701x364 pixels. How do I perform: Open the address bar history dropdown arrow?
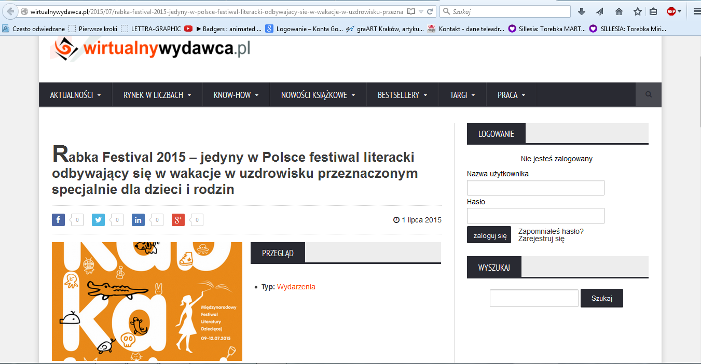click(x=421, y=11)
